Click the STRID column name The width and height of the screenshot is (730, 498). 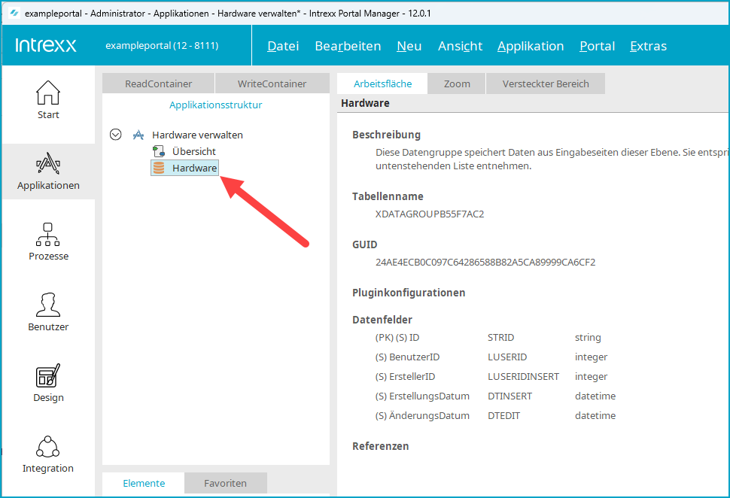[501, 338]
